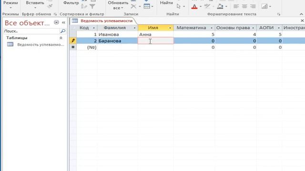Switch to the Ведомость успеваемости tab
This screenshot has height=171, width=305.
pos(106,21)
